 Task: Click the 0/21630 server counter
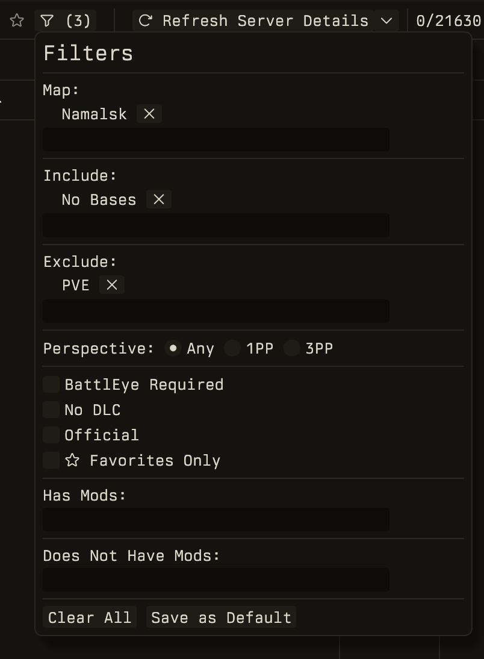click(448, 20)
